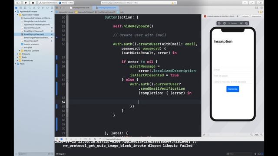278x156 pixels.
Task: Zoom in the canvas preview
Action: coord(261,135)
